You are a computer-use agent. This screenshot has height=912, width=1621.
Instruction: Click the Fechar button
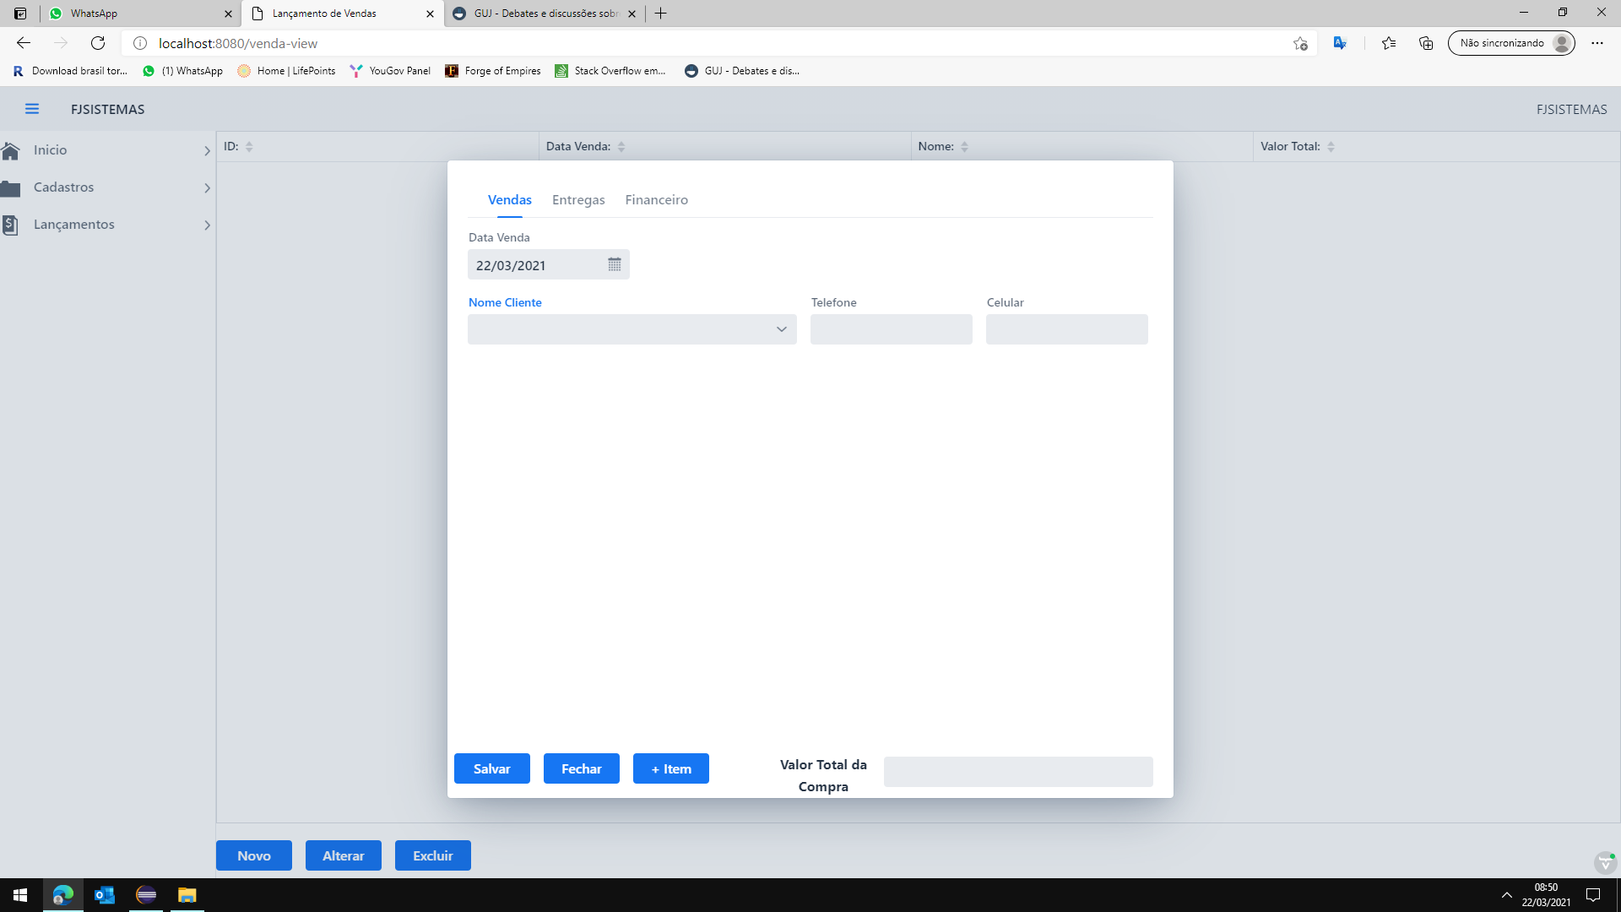click(581, 768)
